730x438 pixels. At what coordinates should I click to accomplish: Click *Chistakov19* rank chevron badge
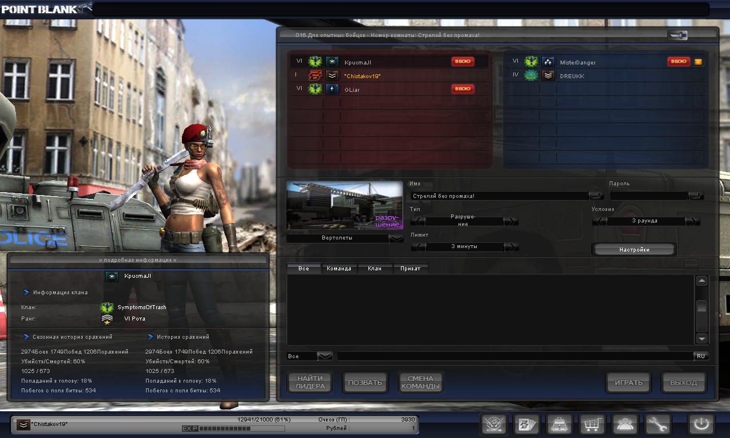click(x=332, y=75)
